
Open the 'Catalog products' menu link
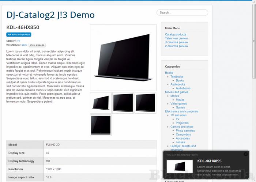tap(176, 34)
